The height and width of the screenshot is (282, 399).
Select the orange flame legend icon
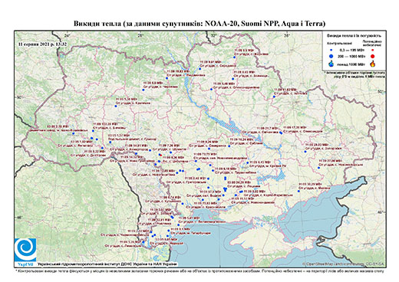(x=372, y=64)
